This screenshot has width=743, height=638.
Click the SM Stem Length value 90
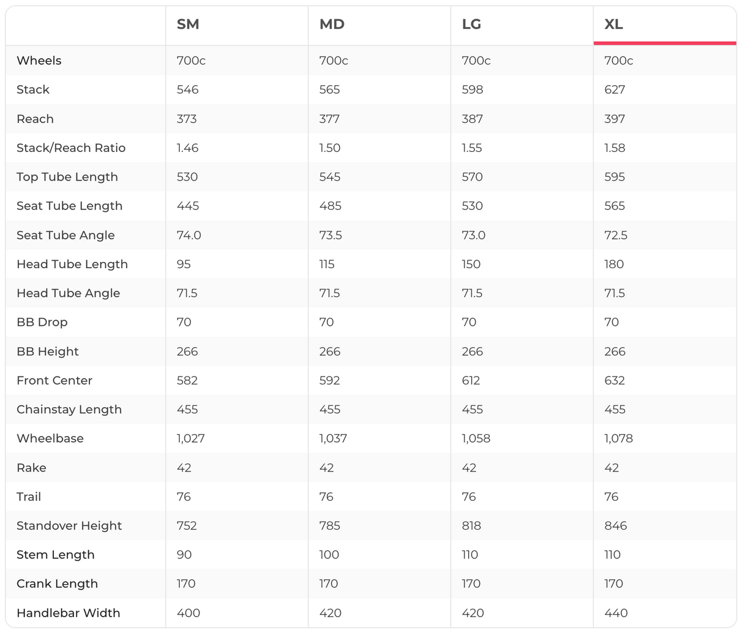(x=184, y=555)
